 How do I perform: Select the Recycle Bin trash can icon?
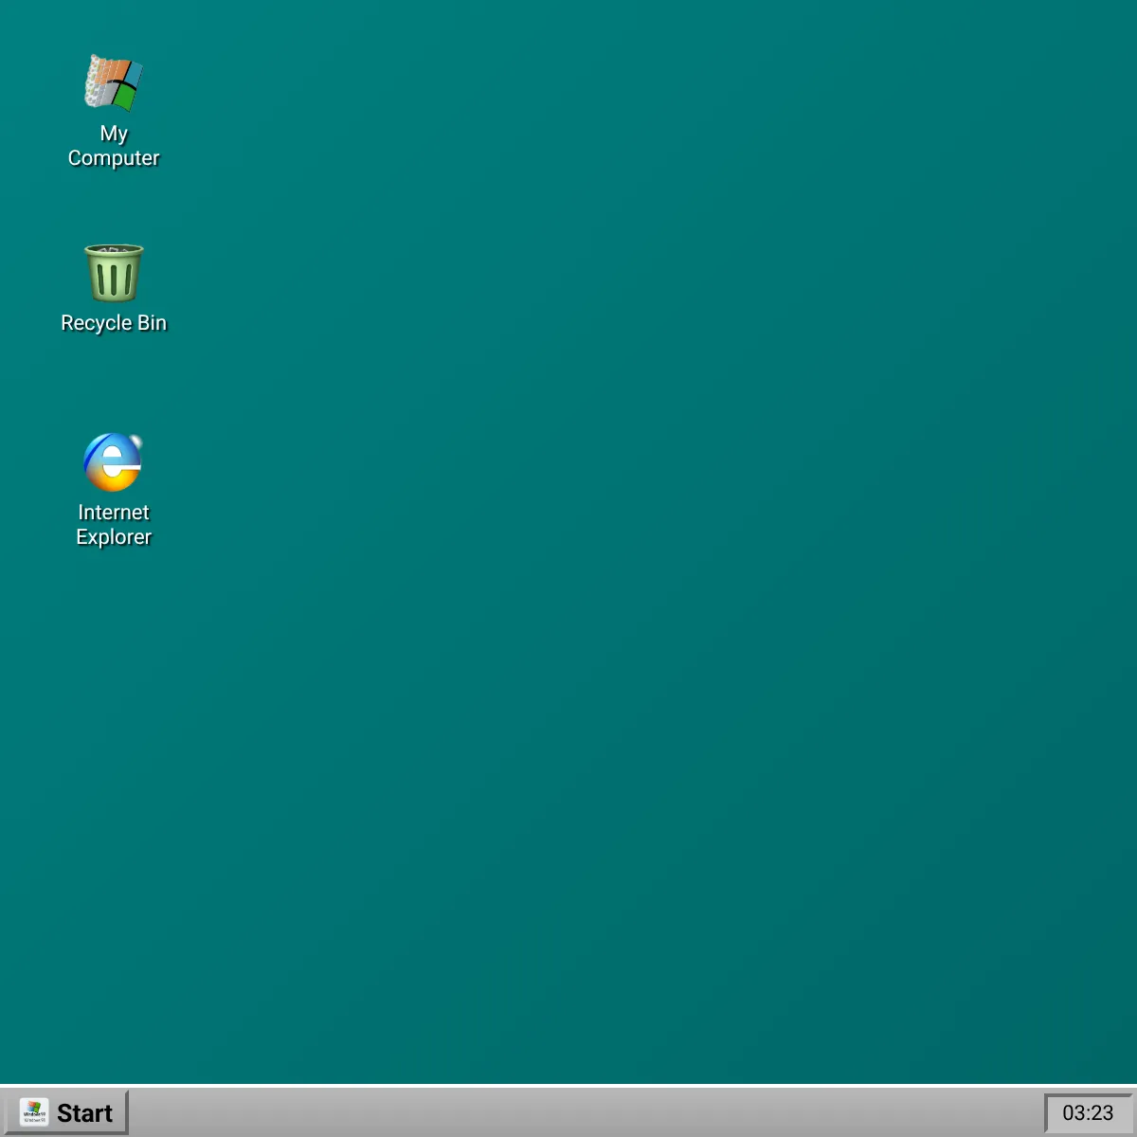[x=114, y=273]
